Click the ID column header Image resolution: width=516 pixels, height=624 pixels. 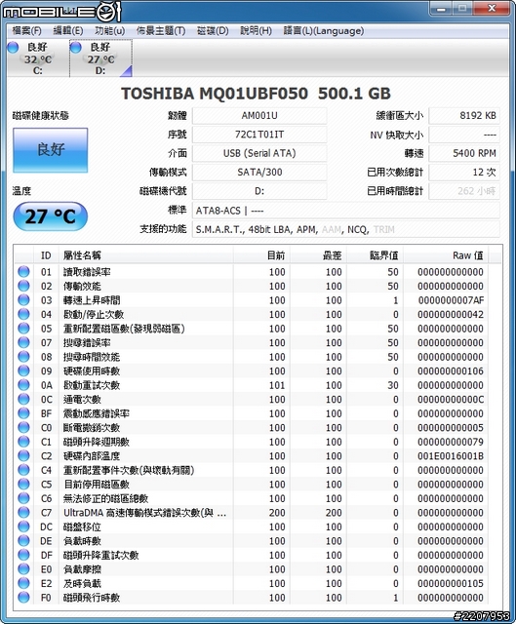[46, 255]
